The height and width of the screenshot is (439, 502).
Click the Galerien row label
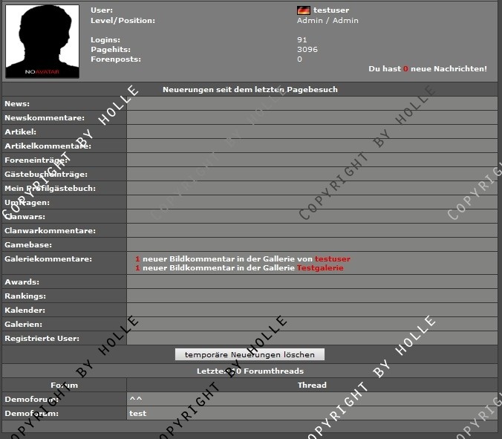tap(23, 325)
